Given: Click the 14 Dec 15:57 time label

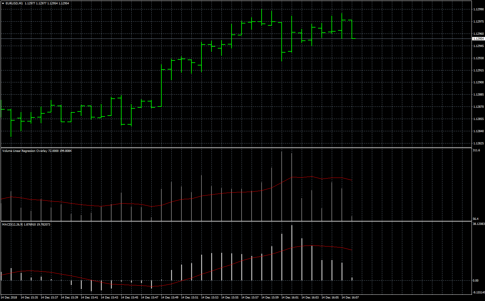Looking at the screenshot, I should 250,298.
